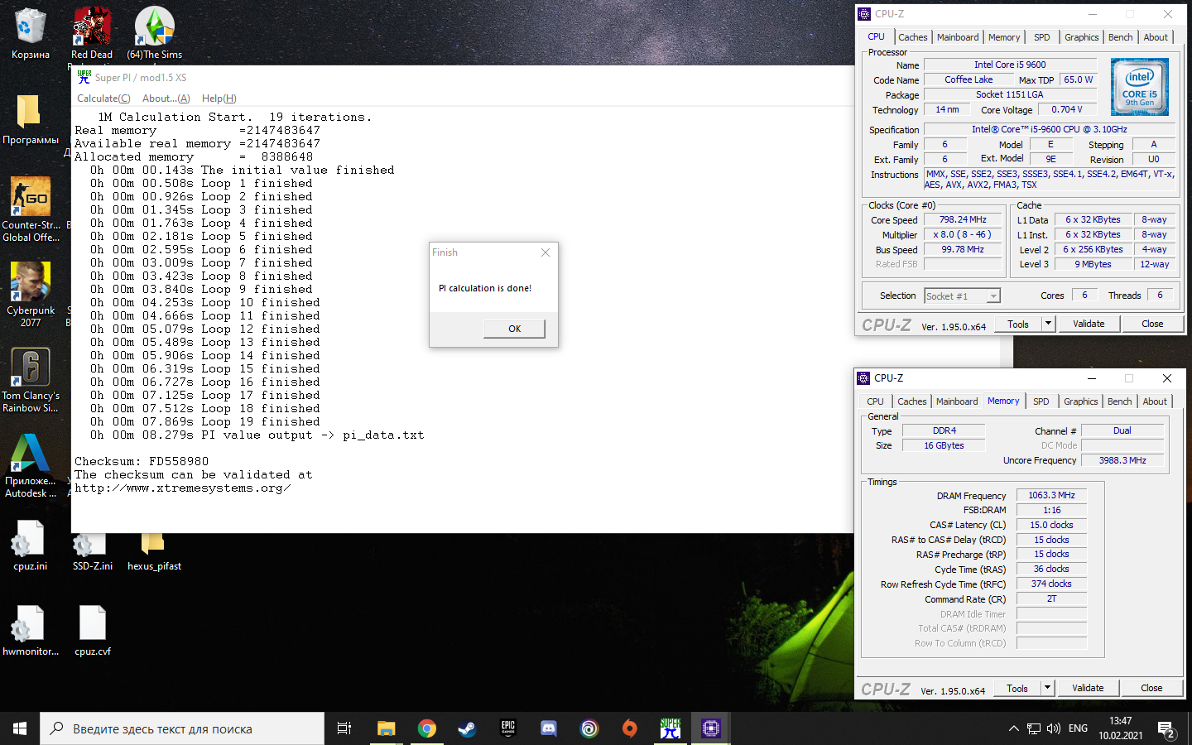1192x745 pixels.
Task: Select Caches tab in top CPU-Z window
Action: (913, 37)
